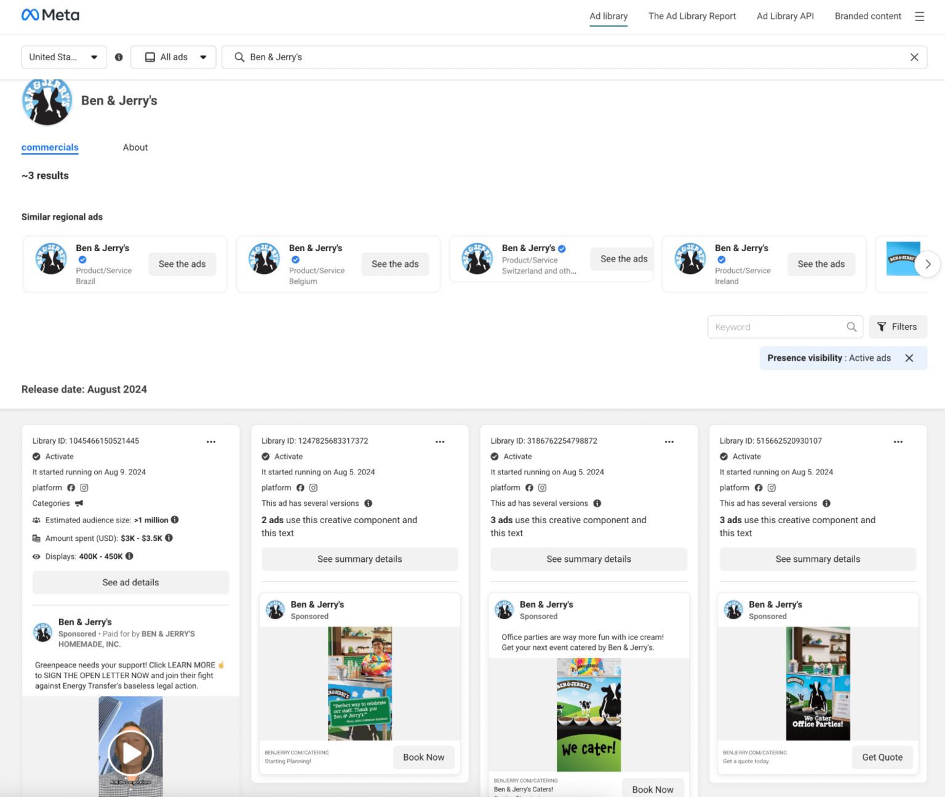Click the info icon next to Amount spent
This screenshot has height=797, width=945.
[x=169, y=538]
